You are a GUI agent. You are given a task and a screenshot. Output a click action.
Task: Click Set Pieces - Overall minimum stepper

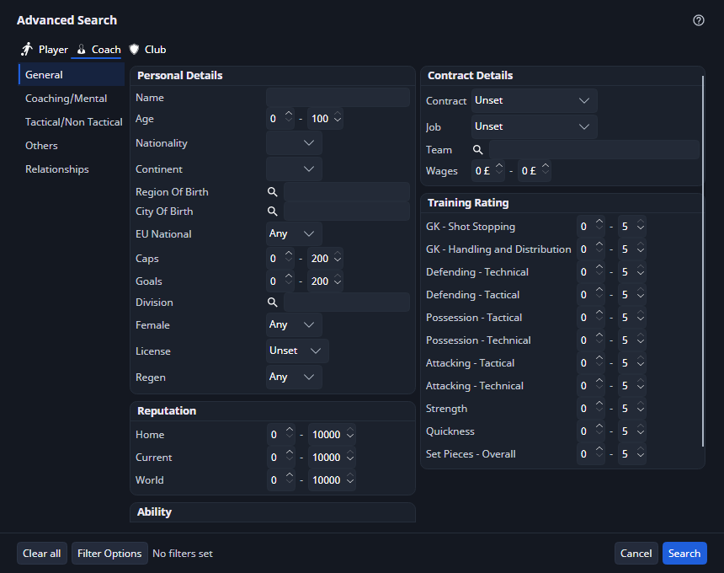click(590, 454)
